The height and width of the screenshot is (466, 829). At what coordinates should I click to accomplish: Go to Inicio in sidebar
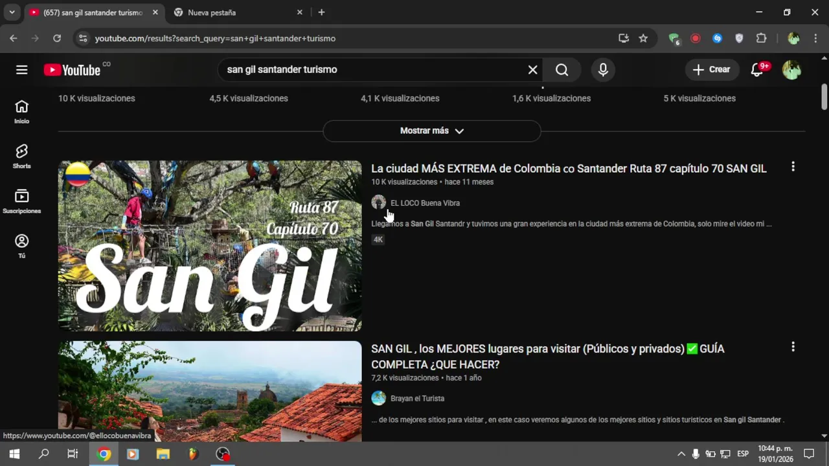tap(22, 111)
